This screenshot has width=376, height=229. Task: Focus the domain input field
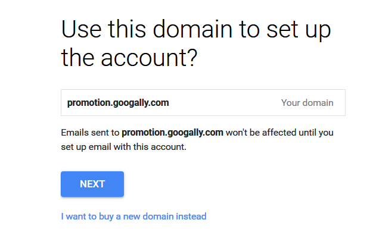pyautogui.click(x=203, y=103)
